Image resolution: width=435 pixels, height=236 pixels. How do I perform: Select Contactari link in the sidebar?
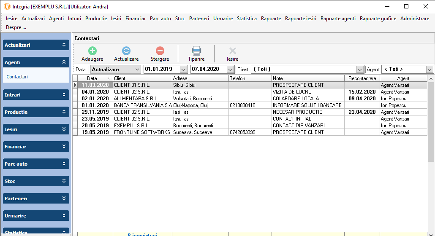pos(17,77)
